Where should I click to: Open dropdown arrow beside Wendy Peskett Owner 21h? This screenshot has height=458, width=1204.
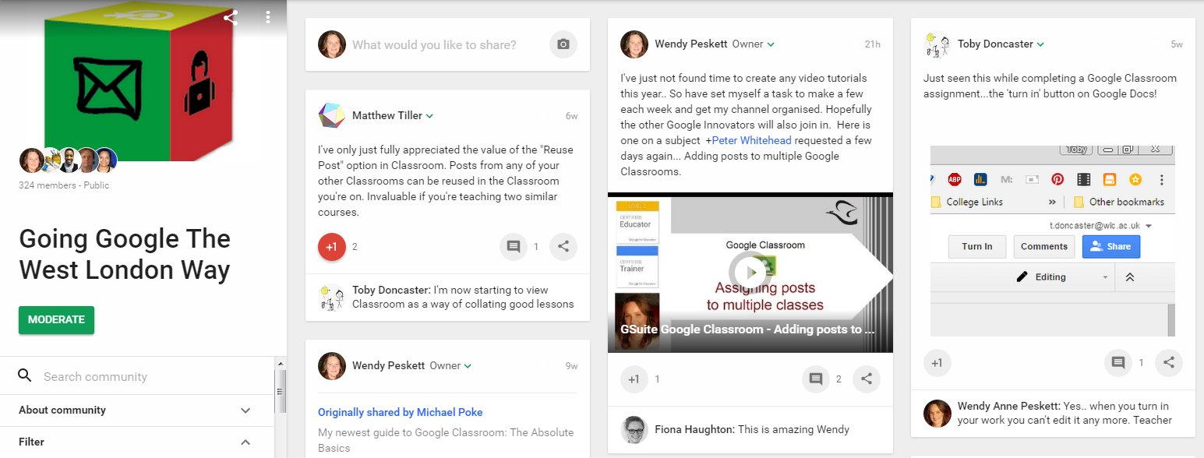pos(771,44)
